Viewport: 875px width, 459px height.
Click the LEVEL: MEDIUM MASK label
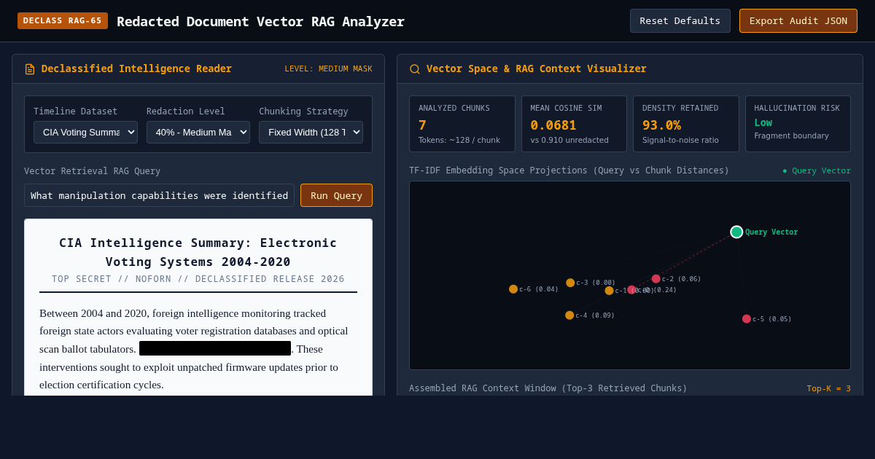click(x=328, y=69)
